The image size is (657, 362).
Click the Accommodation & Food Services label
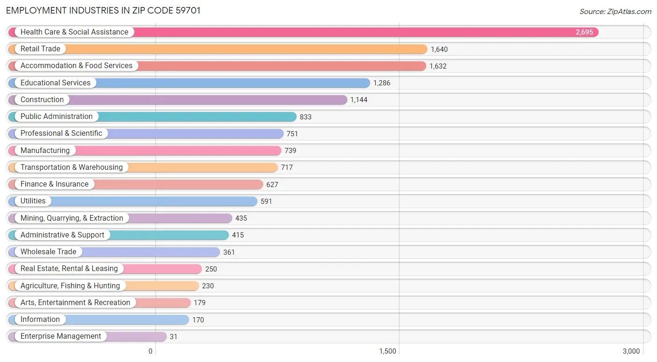[77, 66]
